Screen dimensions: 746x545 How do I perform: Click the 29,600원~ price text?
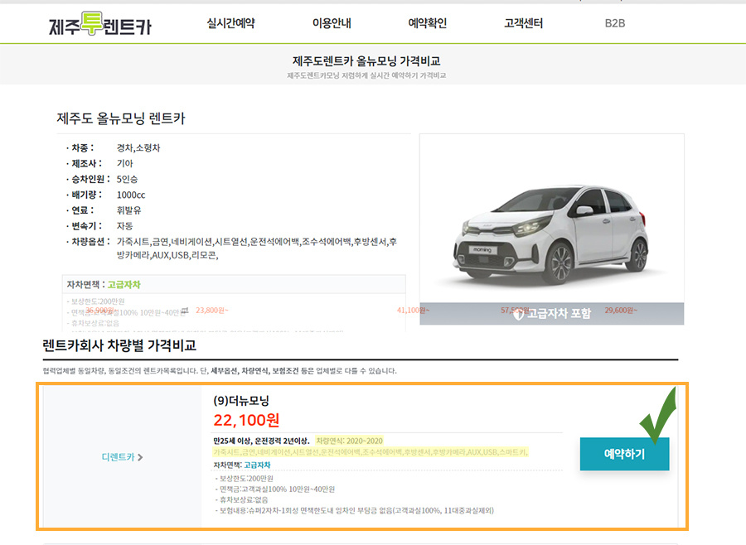pyautogui.click(x=621, y=310)
